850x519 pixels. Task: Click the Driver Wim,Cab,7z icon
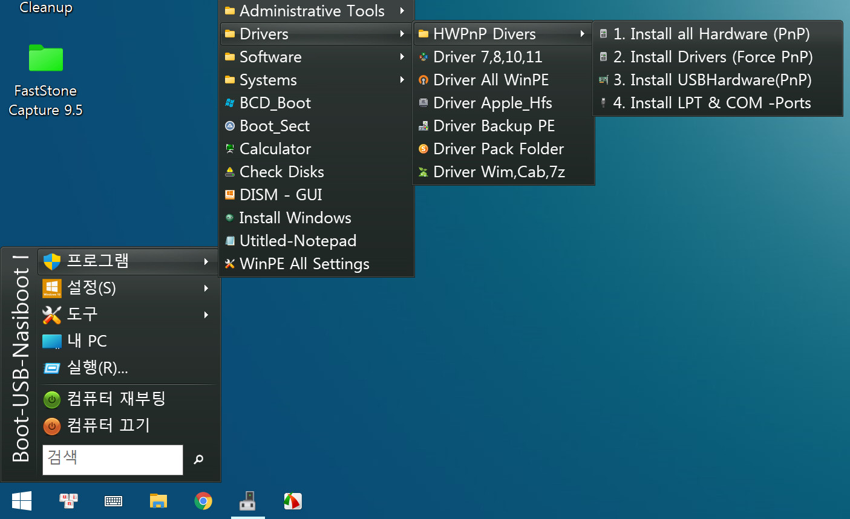coord(423,172)
